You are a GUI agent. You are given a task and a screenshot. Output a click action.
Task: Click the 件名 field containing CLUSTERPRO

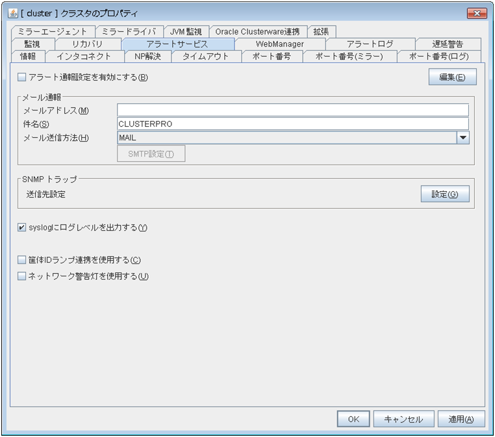(x=292, y=124)
